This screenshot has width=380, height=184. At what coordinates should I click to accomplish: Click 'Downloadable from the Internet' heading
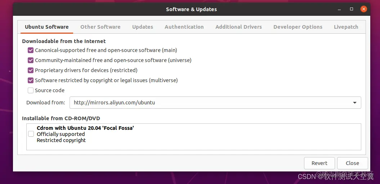click(64, 41)
